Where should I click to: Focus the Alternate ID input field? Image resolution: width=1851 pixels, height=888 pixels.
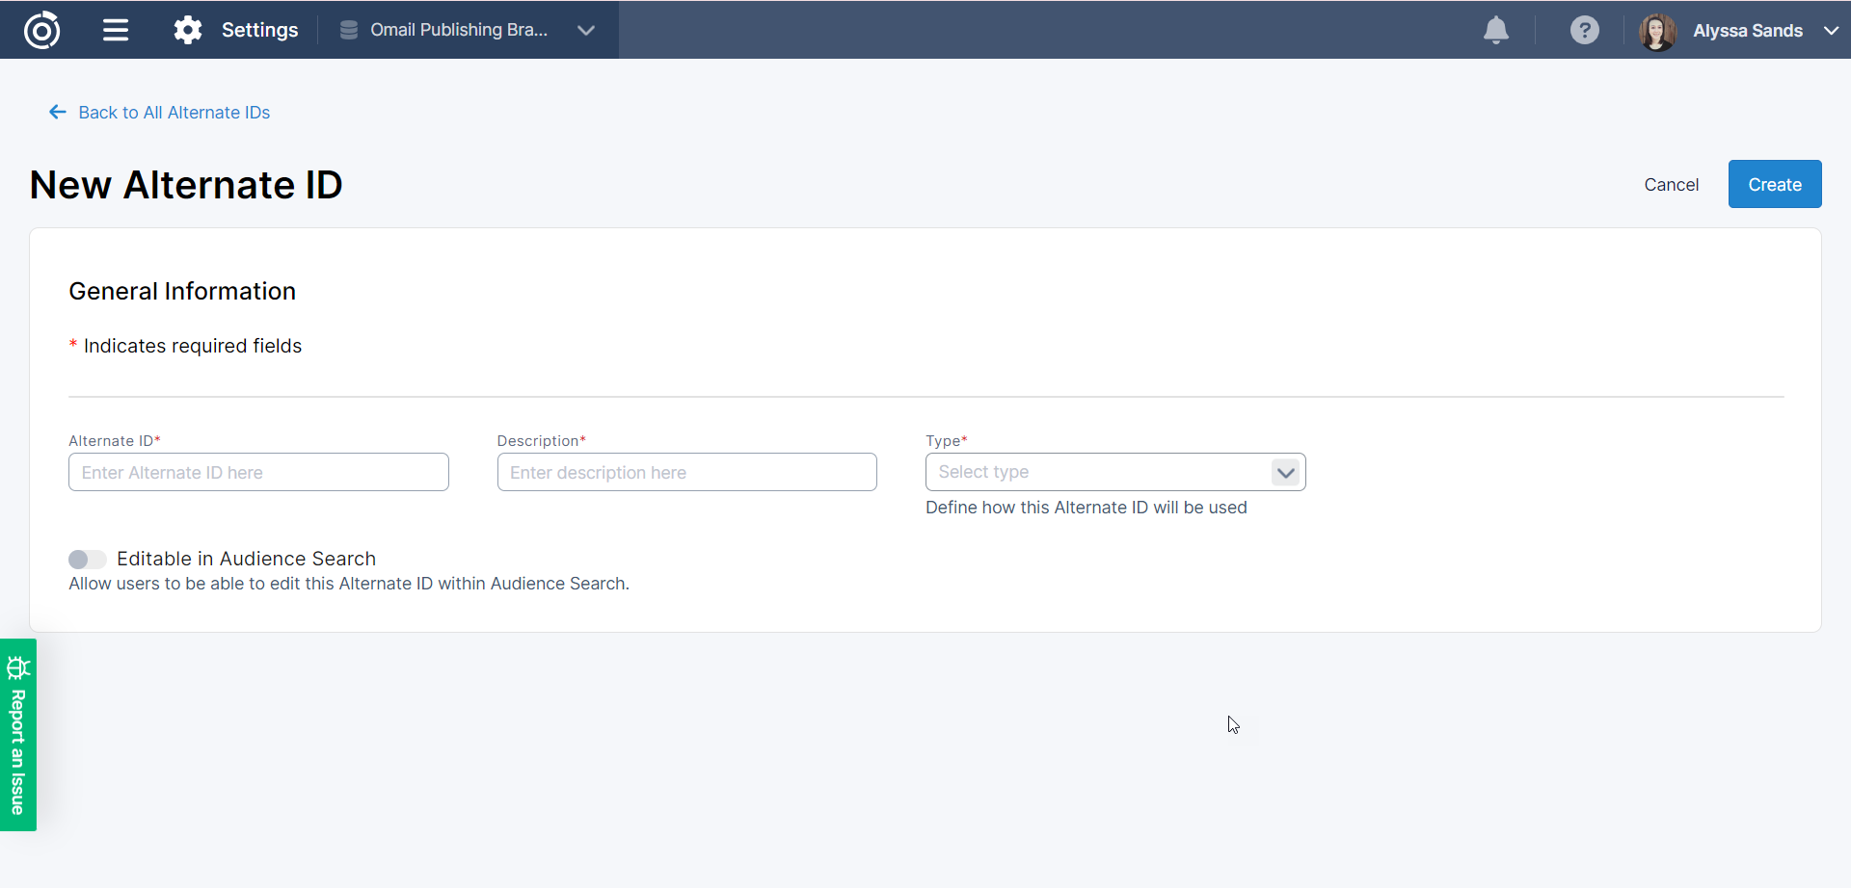pyautogui.click(x=258, y=472)
